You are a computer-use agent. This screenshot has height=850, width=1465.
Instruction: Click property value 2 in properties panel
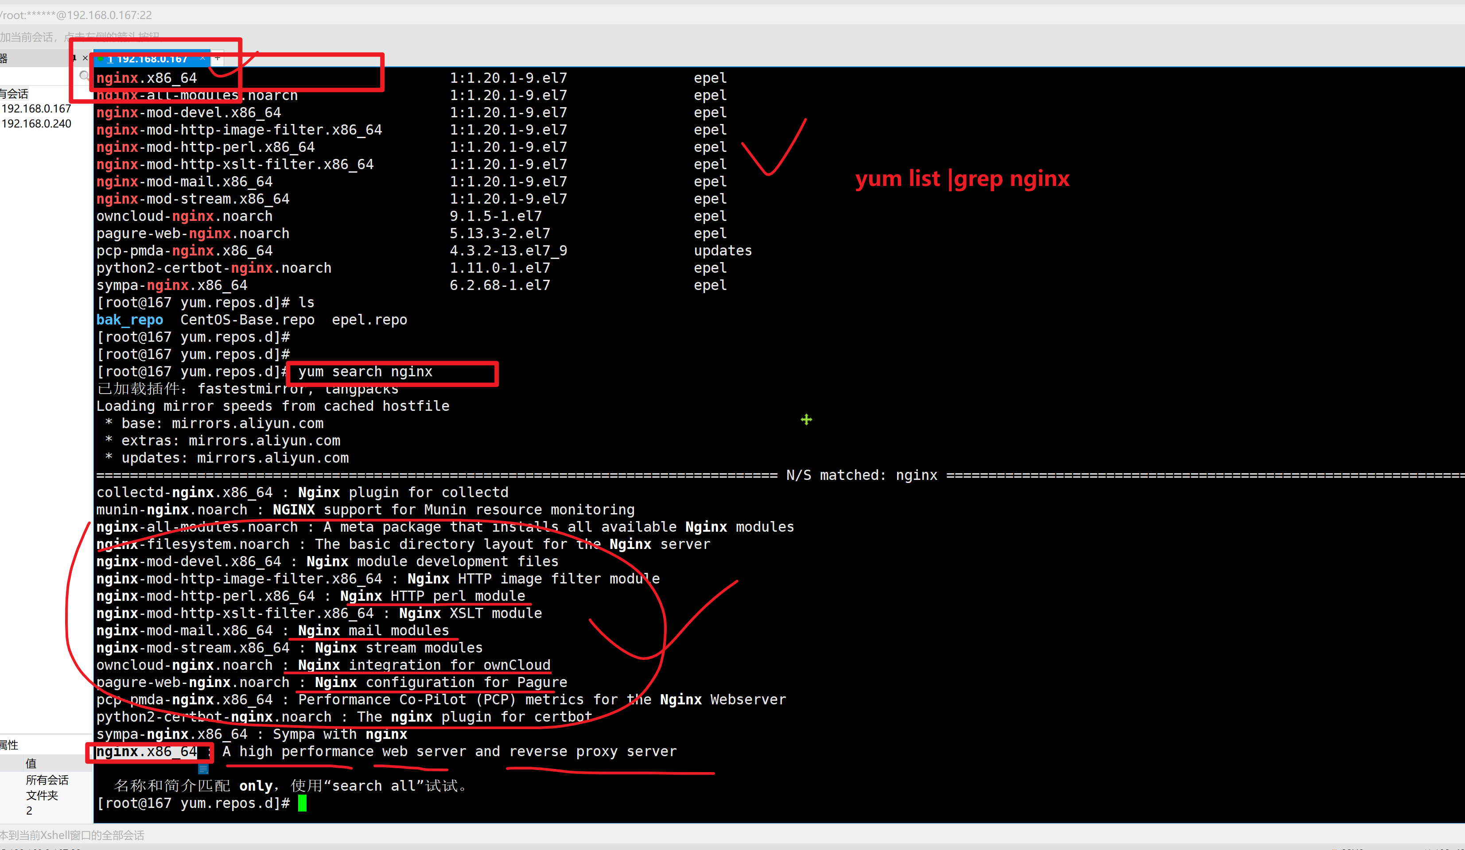(29, 811)
